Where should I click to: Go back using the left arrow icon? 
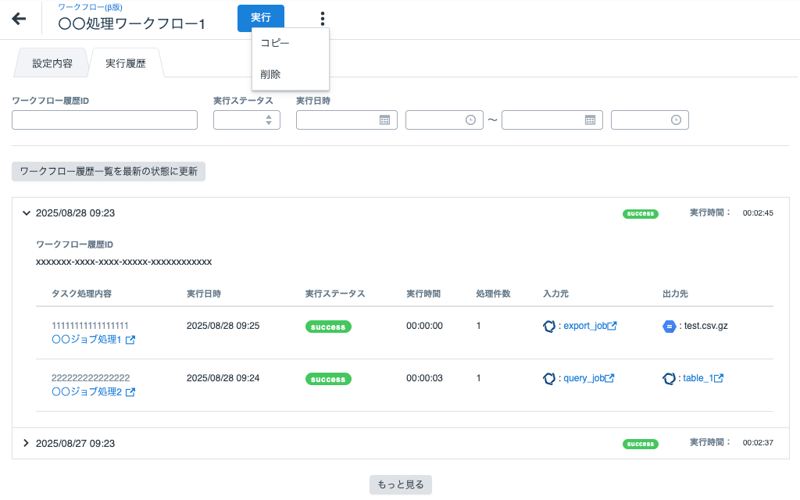click(x=19, y=19)
